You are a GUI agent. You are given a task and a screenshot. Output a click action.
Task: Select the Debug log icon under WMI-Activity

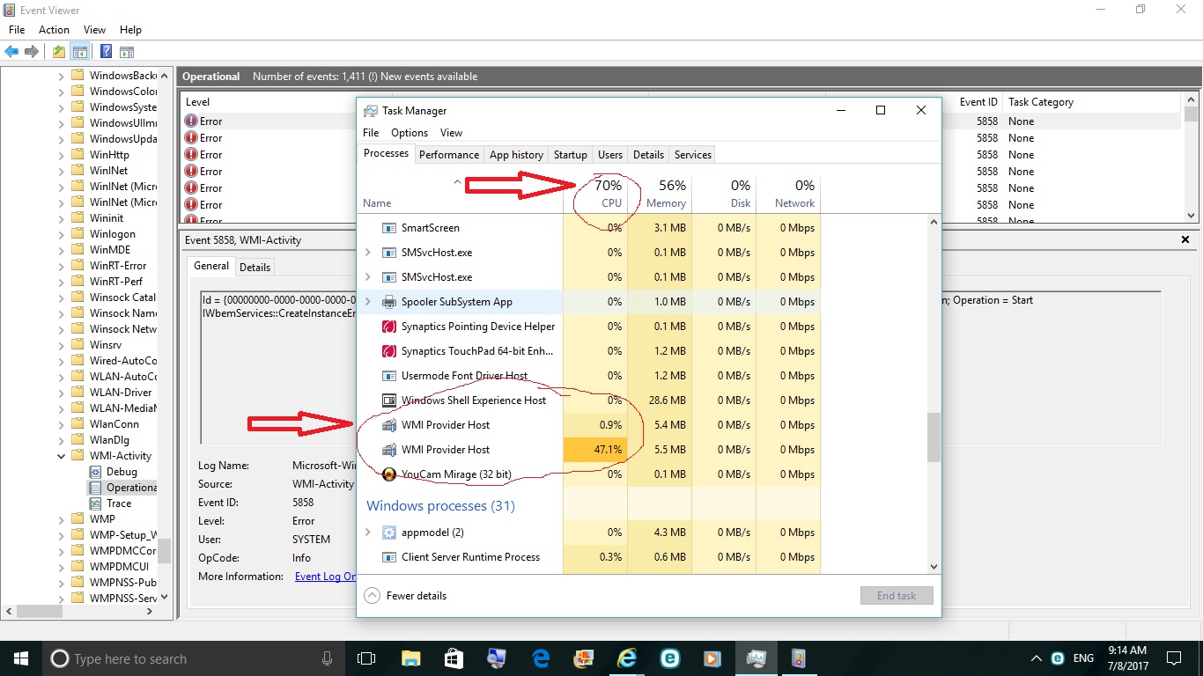click(x=96, y=472)
